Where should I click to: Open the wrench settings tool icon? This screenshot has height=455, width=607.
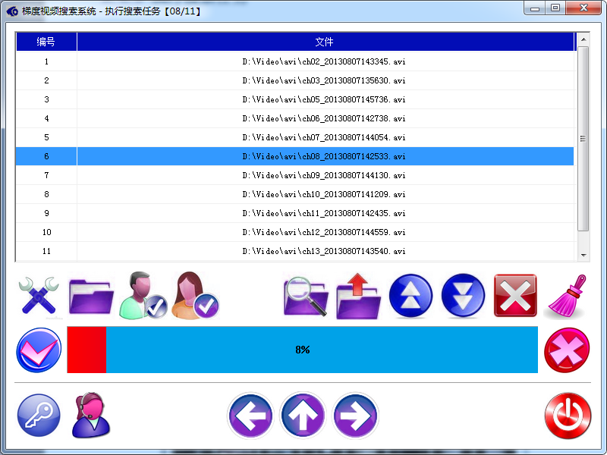click(x=39, y=296)
